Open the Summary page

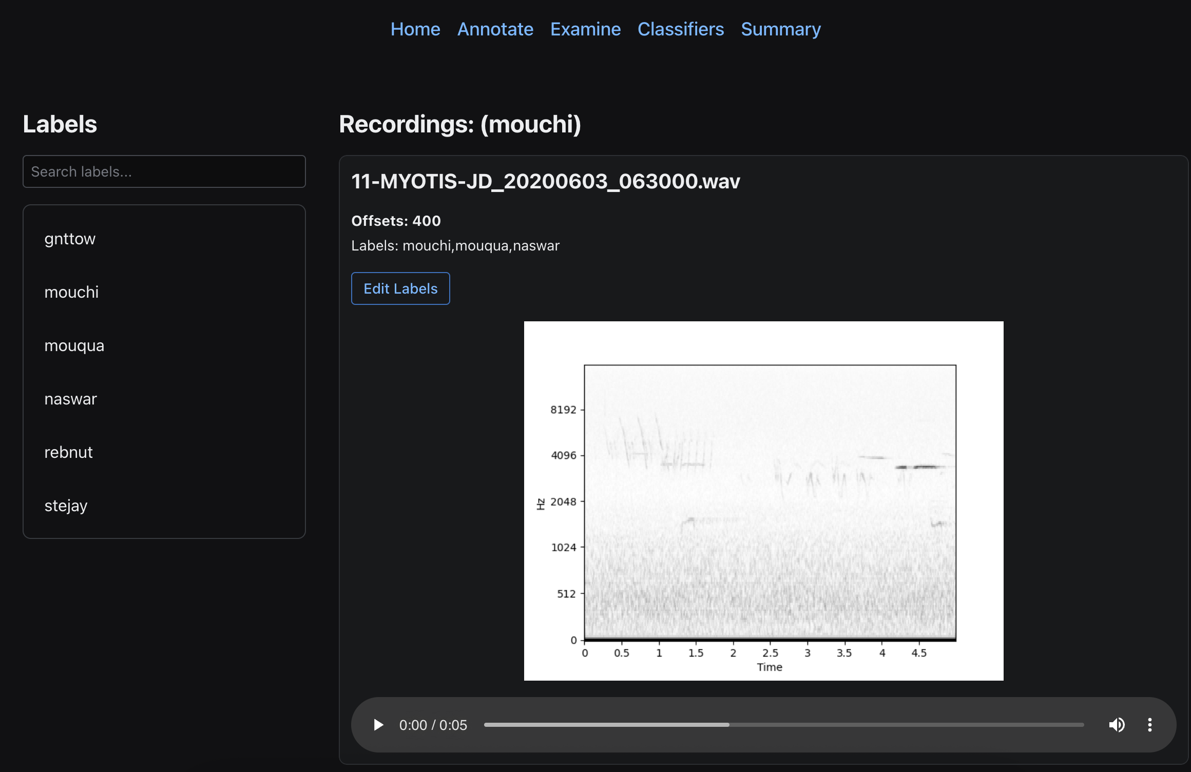click(x=780, y=29)
